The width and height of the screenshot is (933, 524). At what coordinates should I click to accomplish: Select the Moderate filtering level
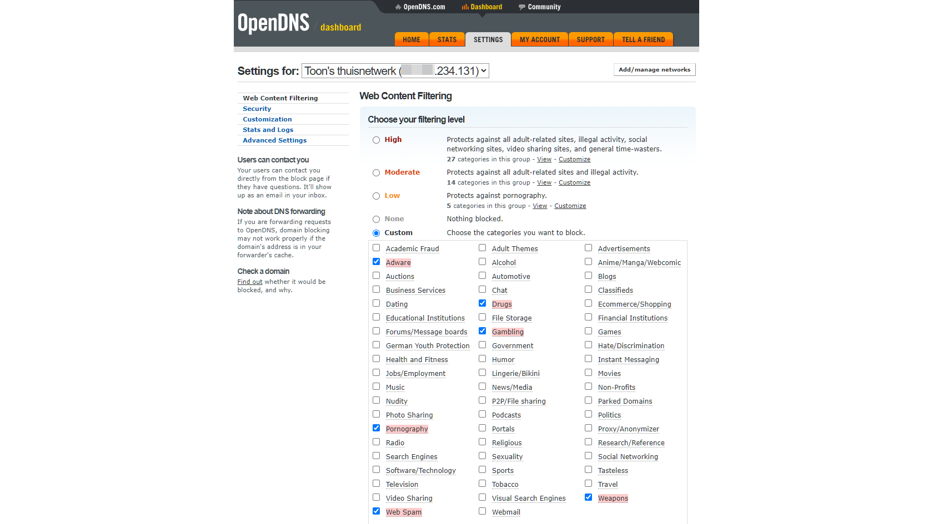(377, 173)
